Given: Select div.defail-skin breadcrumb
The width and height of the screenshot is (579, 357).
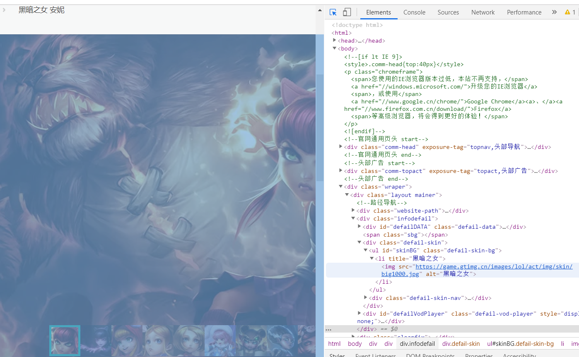Looking at the screenshot, I should [x=461, y=344].
